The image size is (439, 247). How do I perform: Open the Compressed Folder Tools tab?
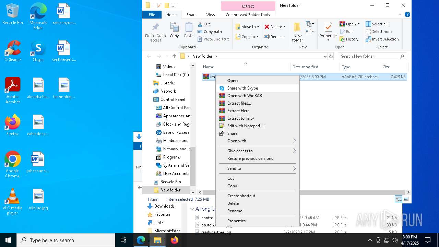point(248,15)
